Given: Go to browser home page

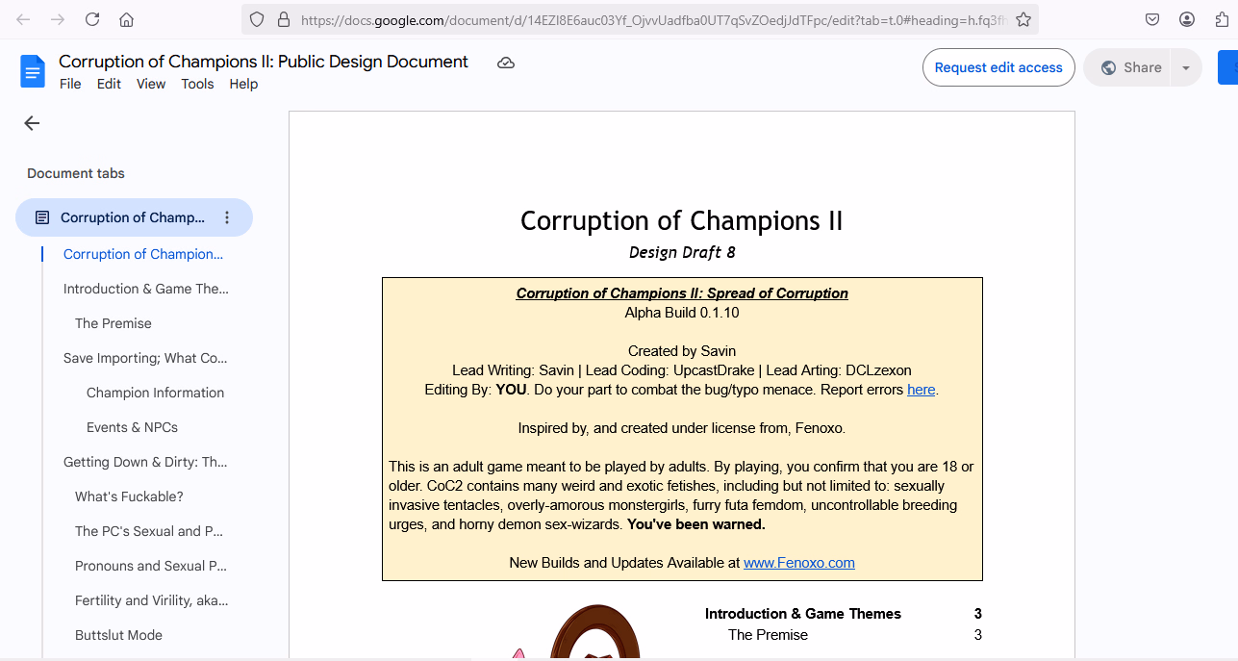Looking at the screenshot, I should coord(126,19).
